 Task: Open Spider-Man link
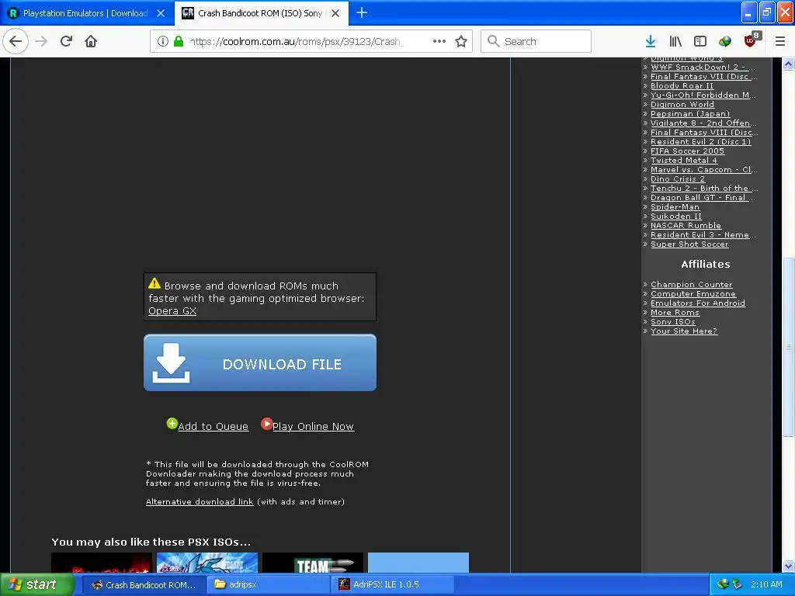675,206
